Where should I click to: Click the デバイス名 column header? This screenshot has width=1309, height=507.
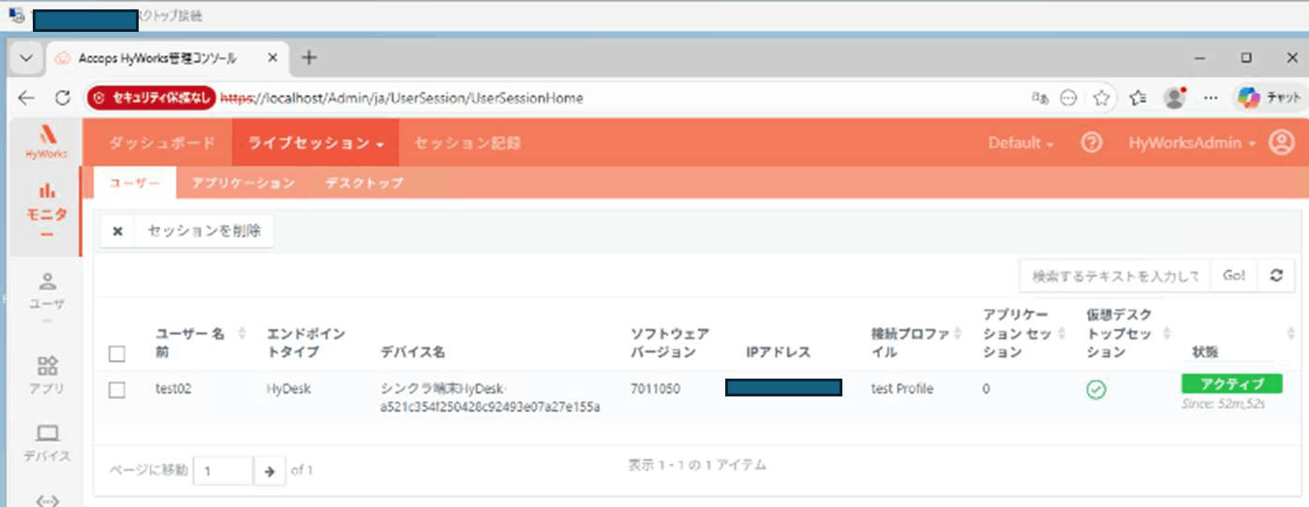412,352
